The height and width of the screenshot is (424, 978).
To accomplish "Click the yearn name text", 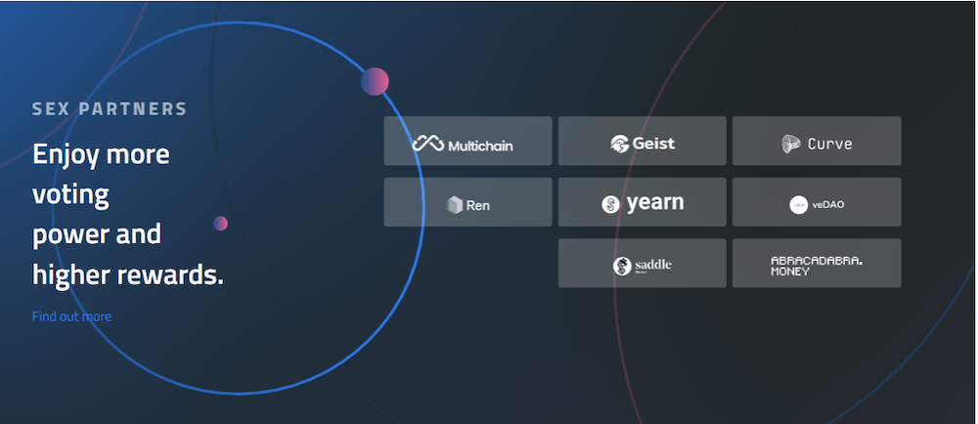I will click(655, 203).
